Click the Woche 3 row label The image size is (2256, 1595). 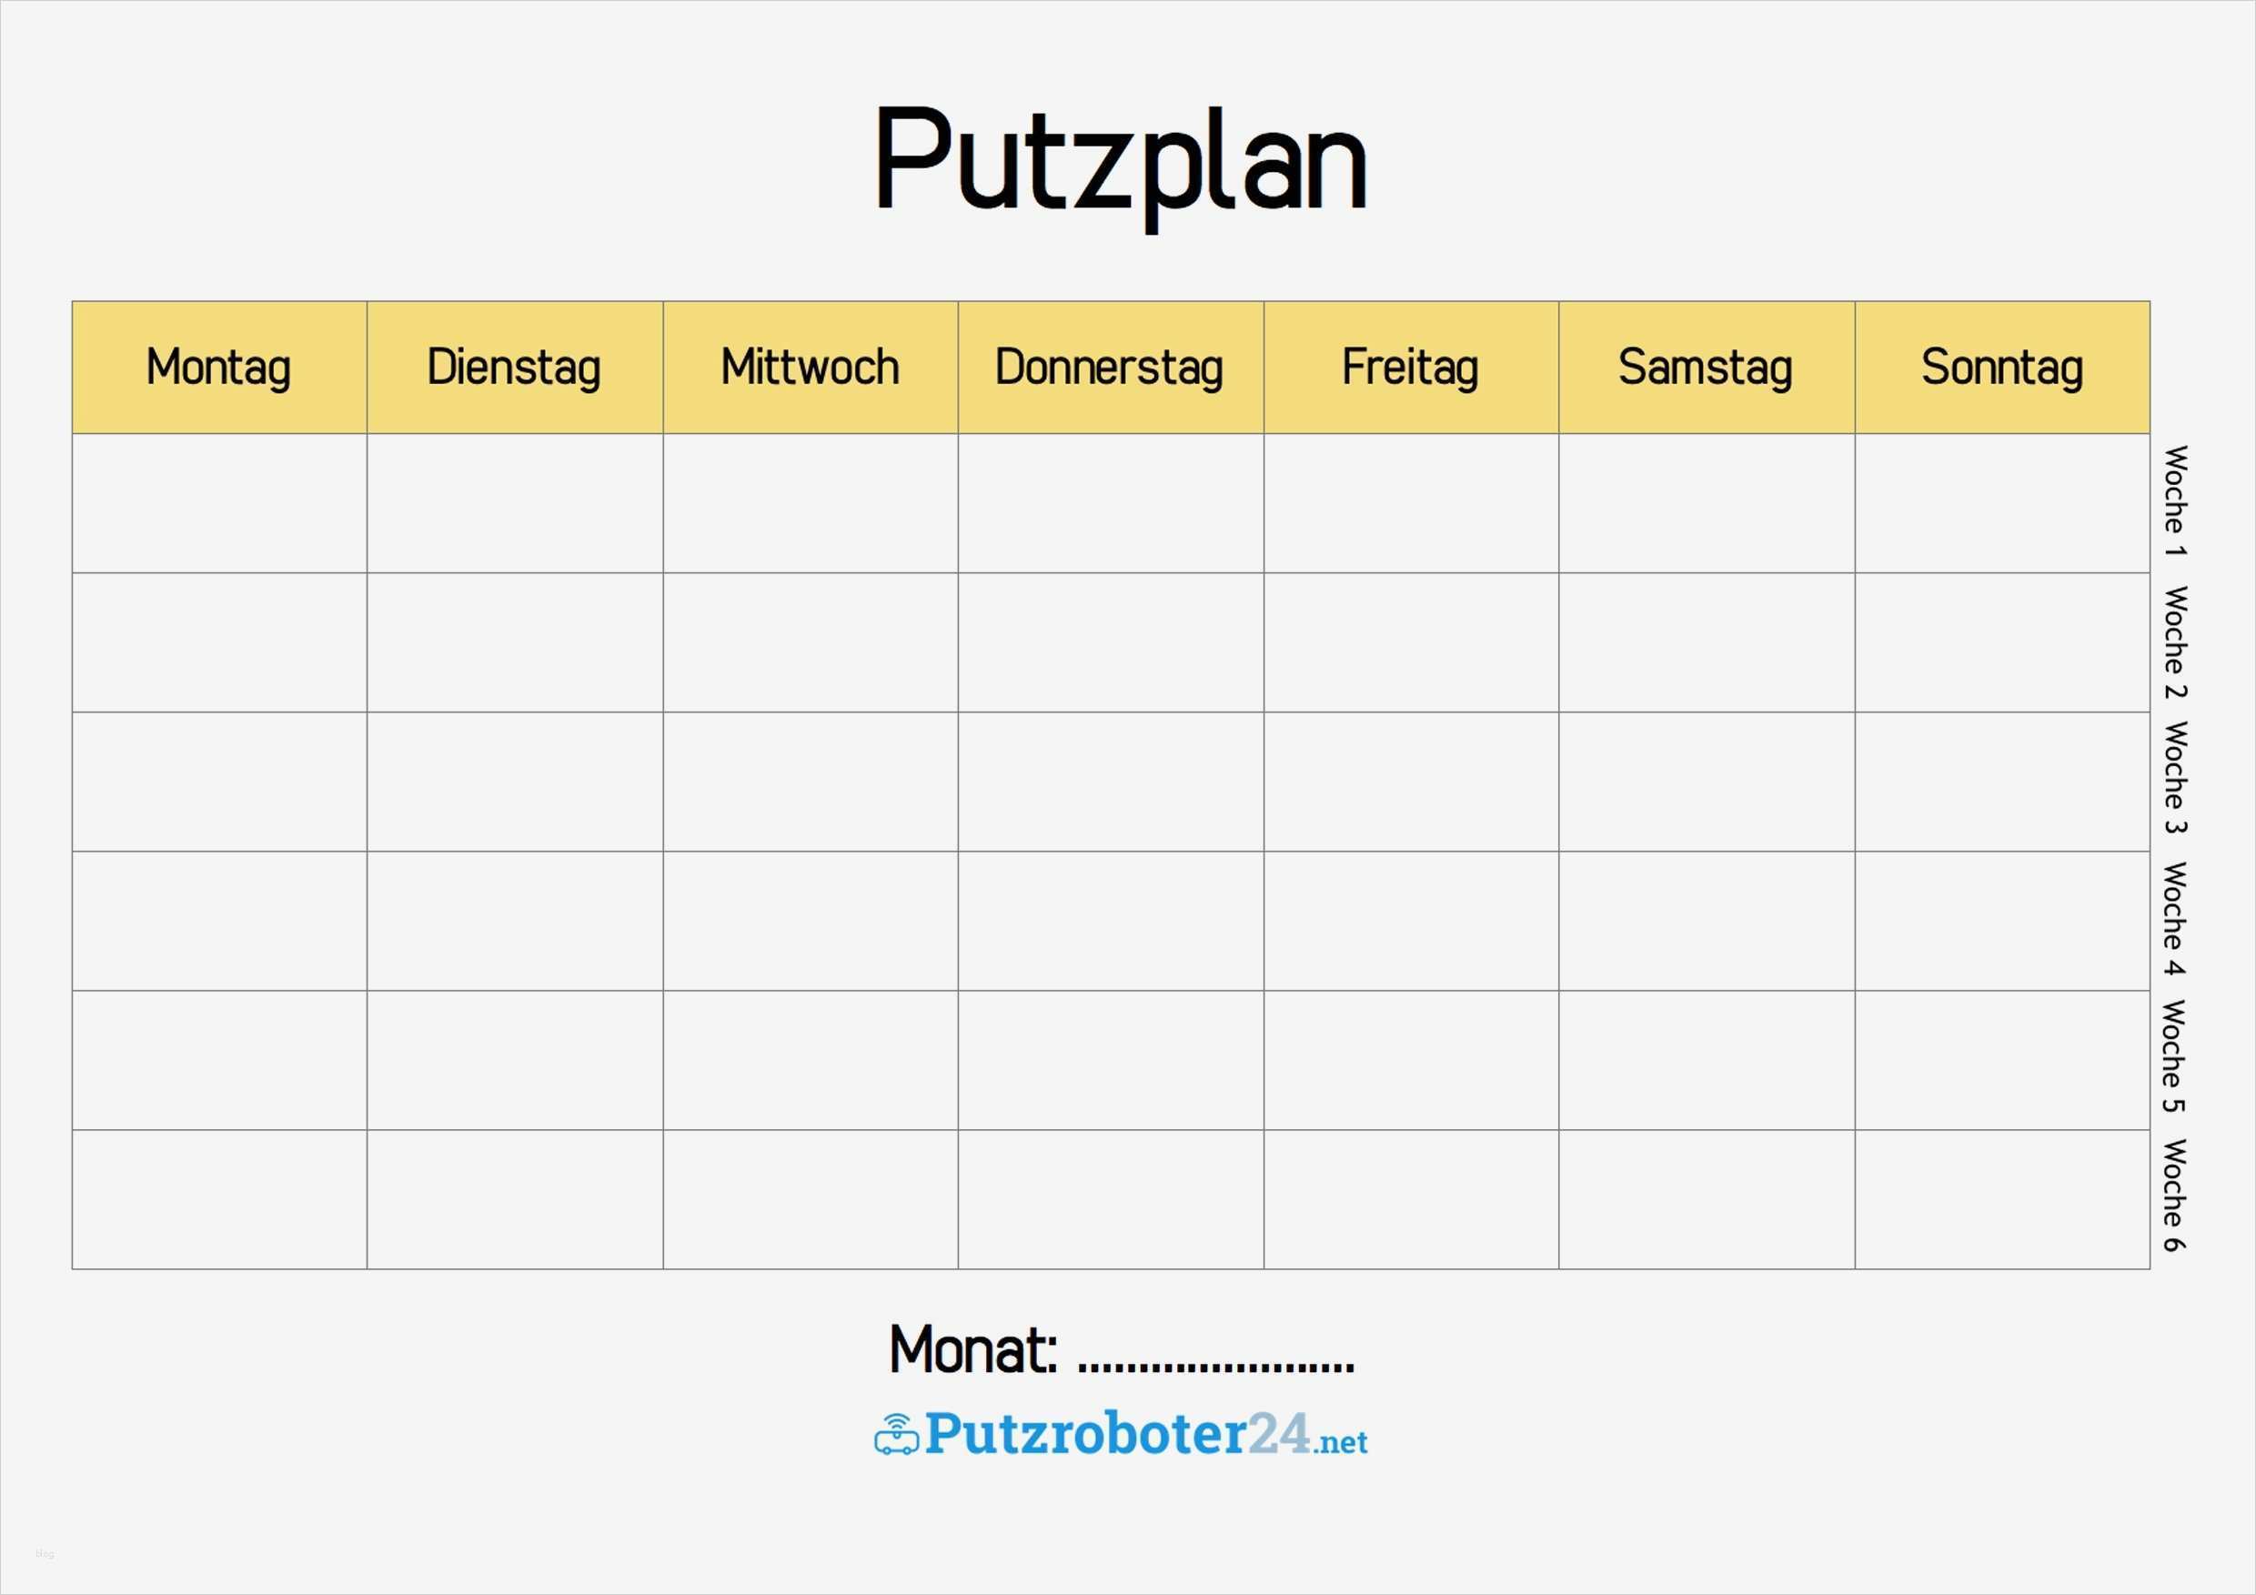(x=2174, y=778)
